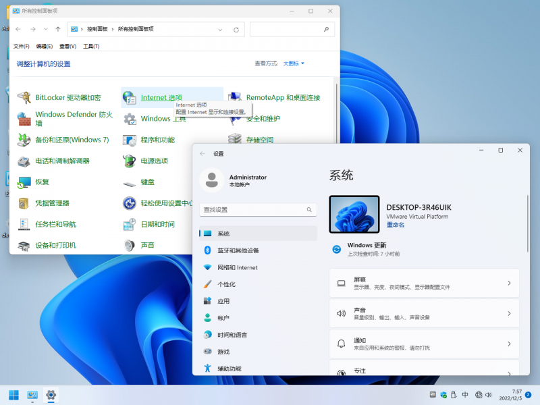540x405 pixels.
Task: Open the volume tray icon
Action: [488, 395]
